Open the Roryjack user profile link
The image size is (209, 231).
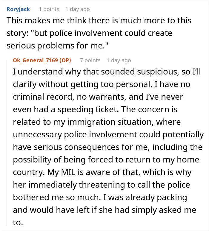tap(18, 9)
